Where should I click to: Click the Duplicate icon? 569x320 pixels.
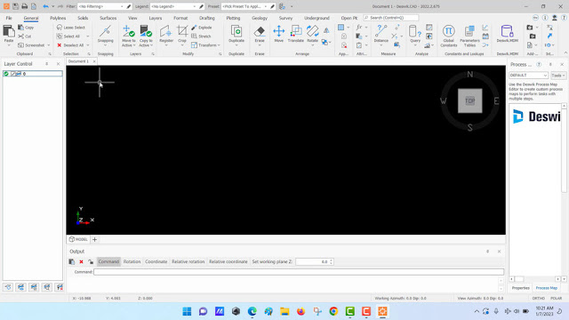pyautogui.click(x=236, y=32)
